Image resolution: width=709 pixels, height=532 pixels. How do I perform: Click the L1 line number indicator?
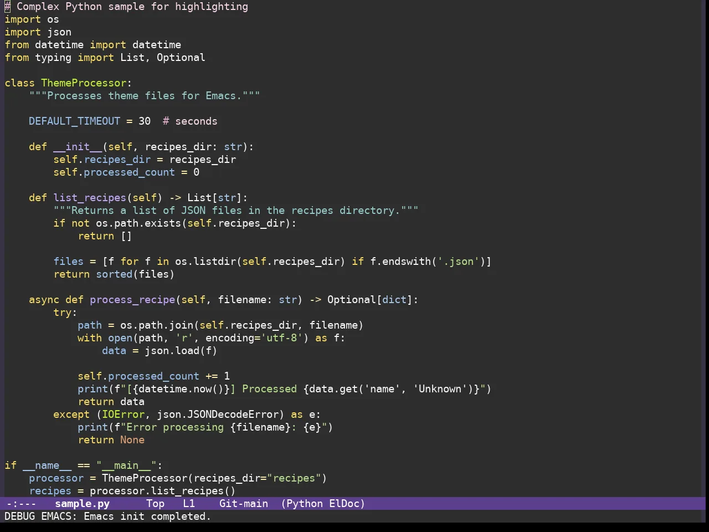(189, 504)
